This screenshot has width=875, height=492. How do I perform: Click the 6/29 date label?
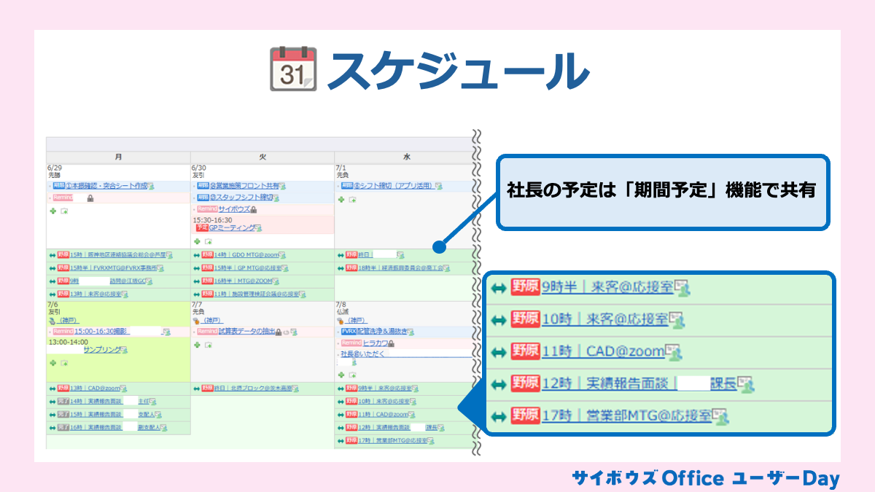coord(54,168)
